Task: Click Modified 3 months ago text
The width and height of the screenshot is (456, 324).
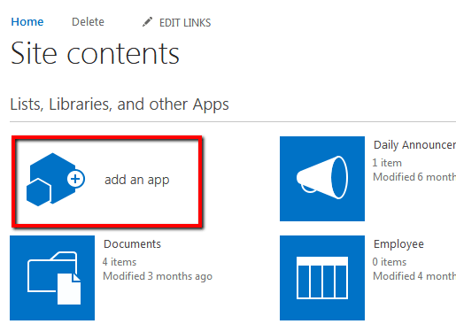Action: (158, 276)
